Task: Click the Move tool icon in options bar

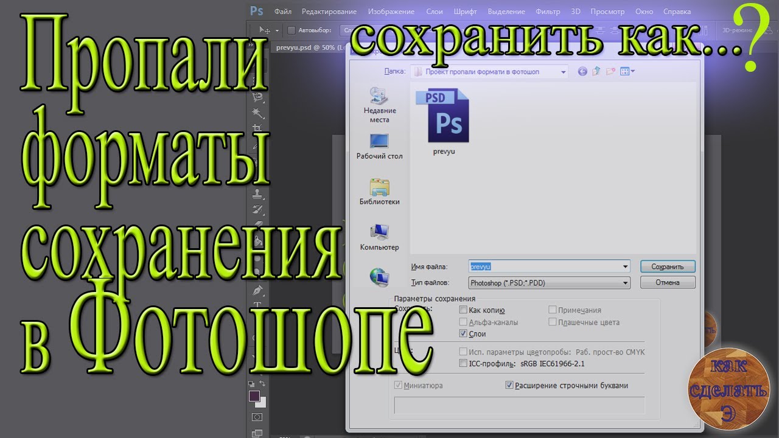Action: pos(264,30)
